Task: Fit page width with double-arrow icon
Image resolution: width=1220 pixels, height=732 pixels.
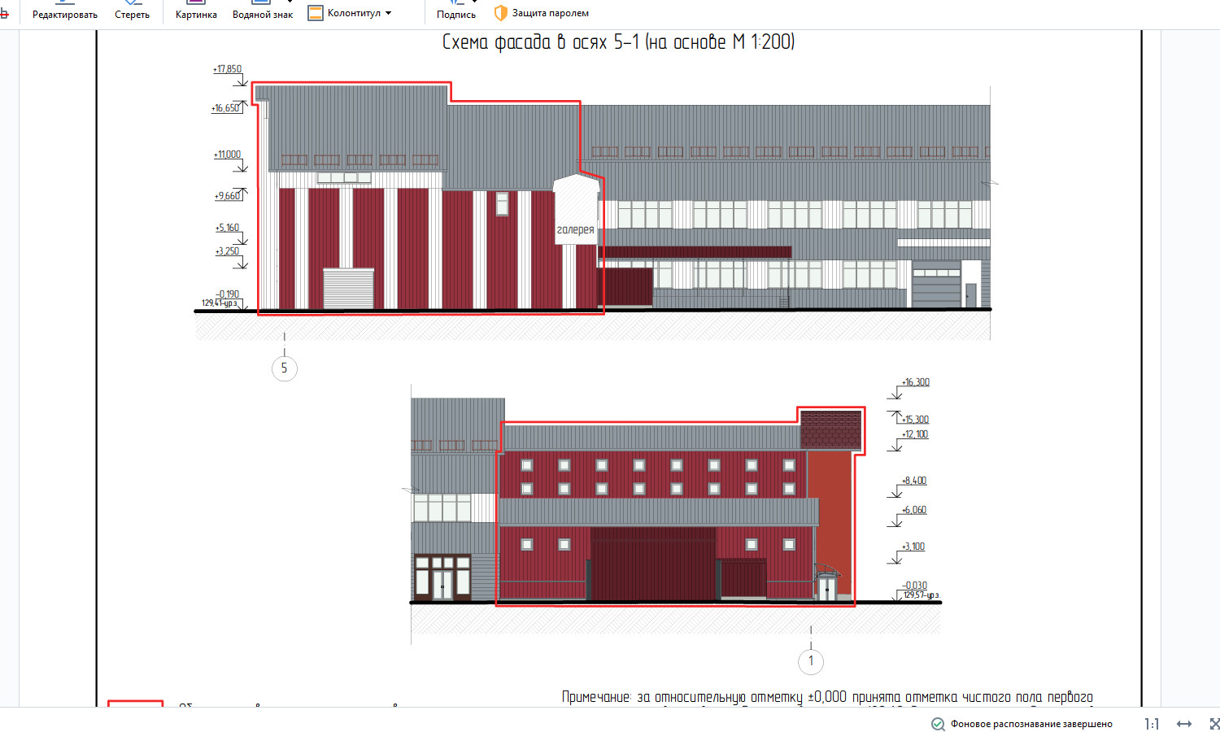Action: point(1184,724)
